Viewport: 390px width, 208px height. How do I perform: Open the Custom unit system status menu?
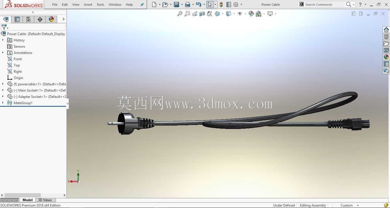pyautogui.click(x=349, y=205)
